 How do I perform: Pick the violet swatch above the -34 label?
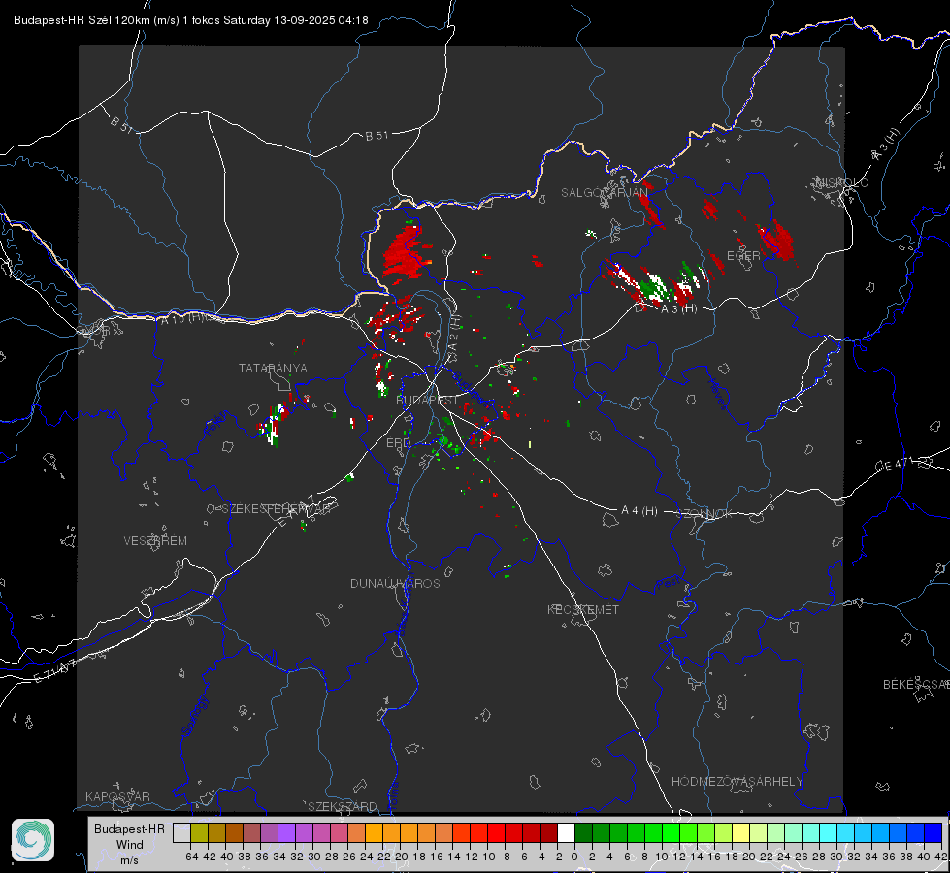286,832
